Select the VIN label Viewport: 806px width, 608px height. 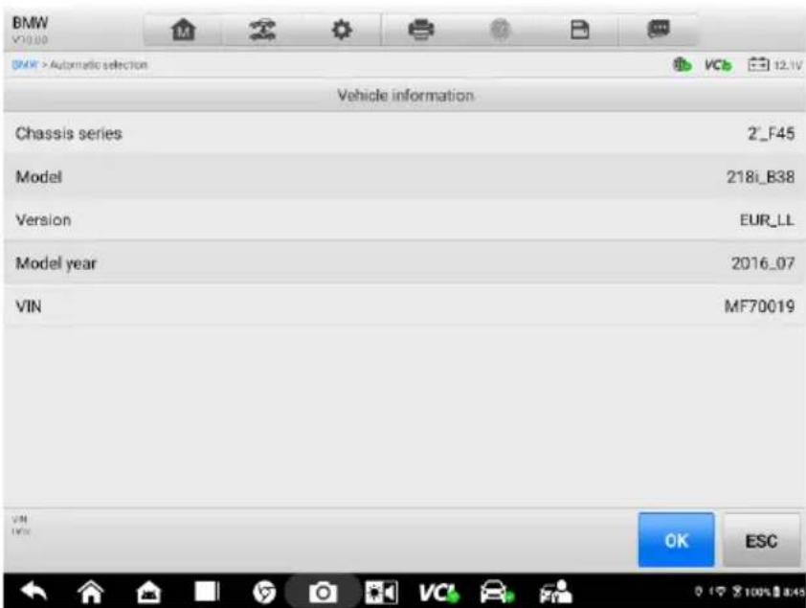point(29,306)
